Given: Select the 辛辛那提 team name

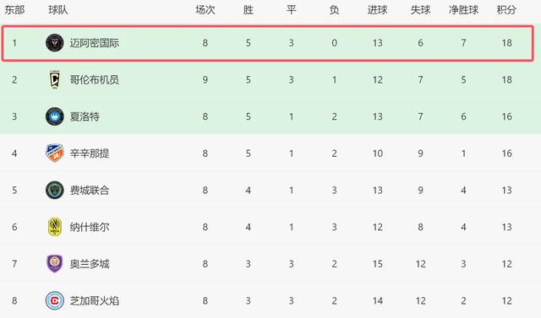Looking at the screenshot, I should click(90, 154).
